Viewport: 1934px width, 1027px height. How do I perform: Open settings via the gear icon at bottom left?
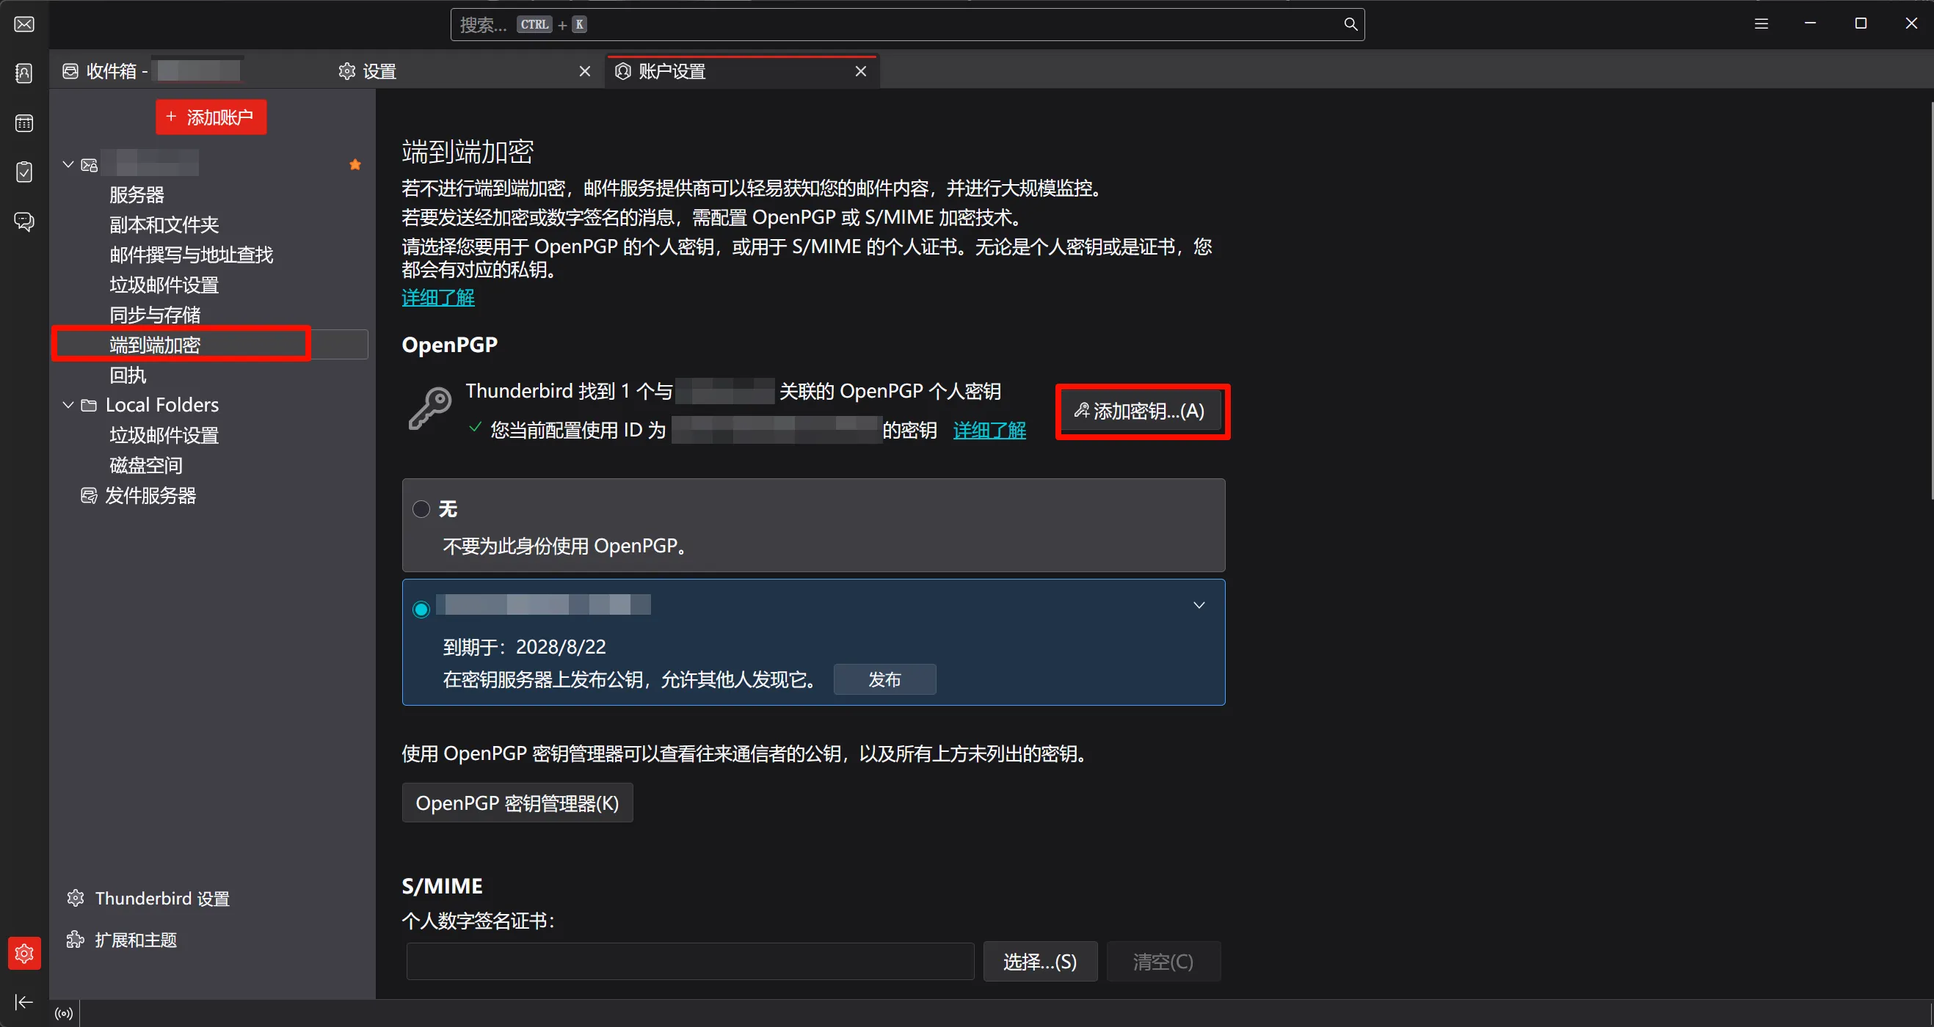point(23,953)
